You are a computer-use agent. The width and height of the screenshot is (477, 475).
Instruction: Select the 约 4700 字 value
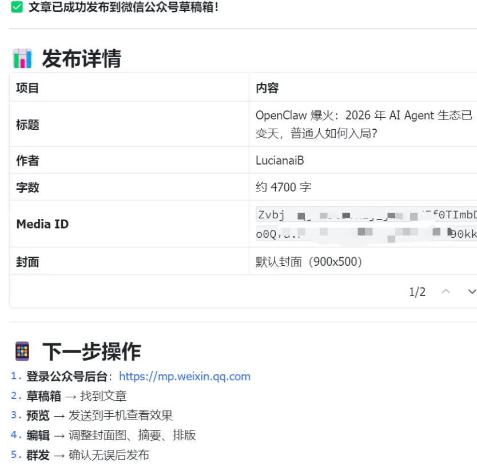pyautogui.click(x=284, y=187)
